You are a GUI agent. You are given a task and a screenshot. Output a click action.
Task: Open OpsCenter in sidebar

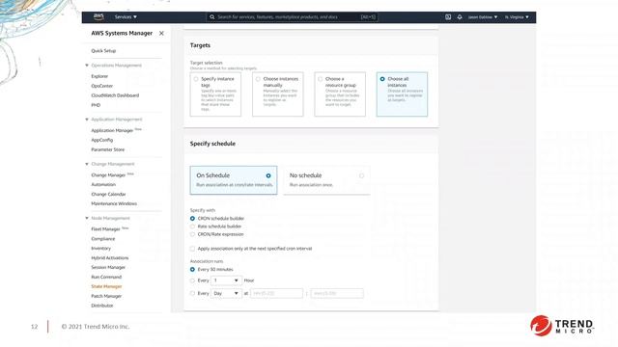coord(102,86)
